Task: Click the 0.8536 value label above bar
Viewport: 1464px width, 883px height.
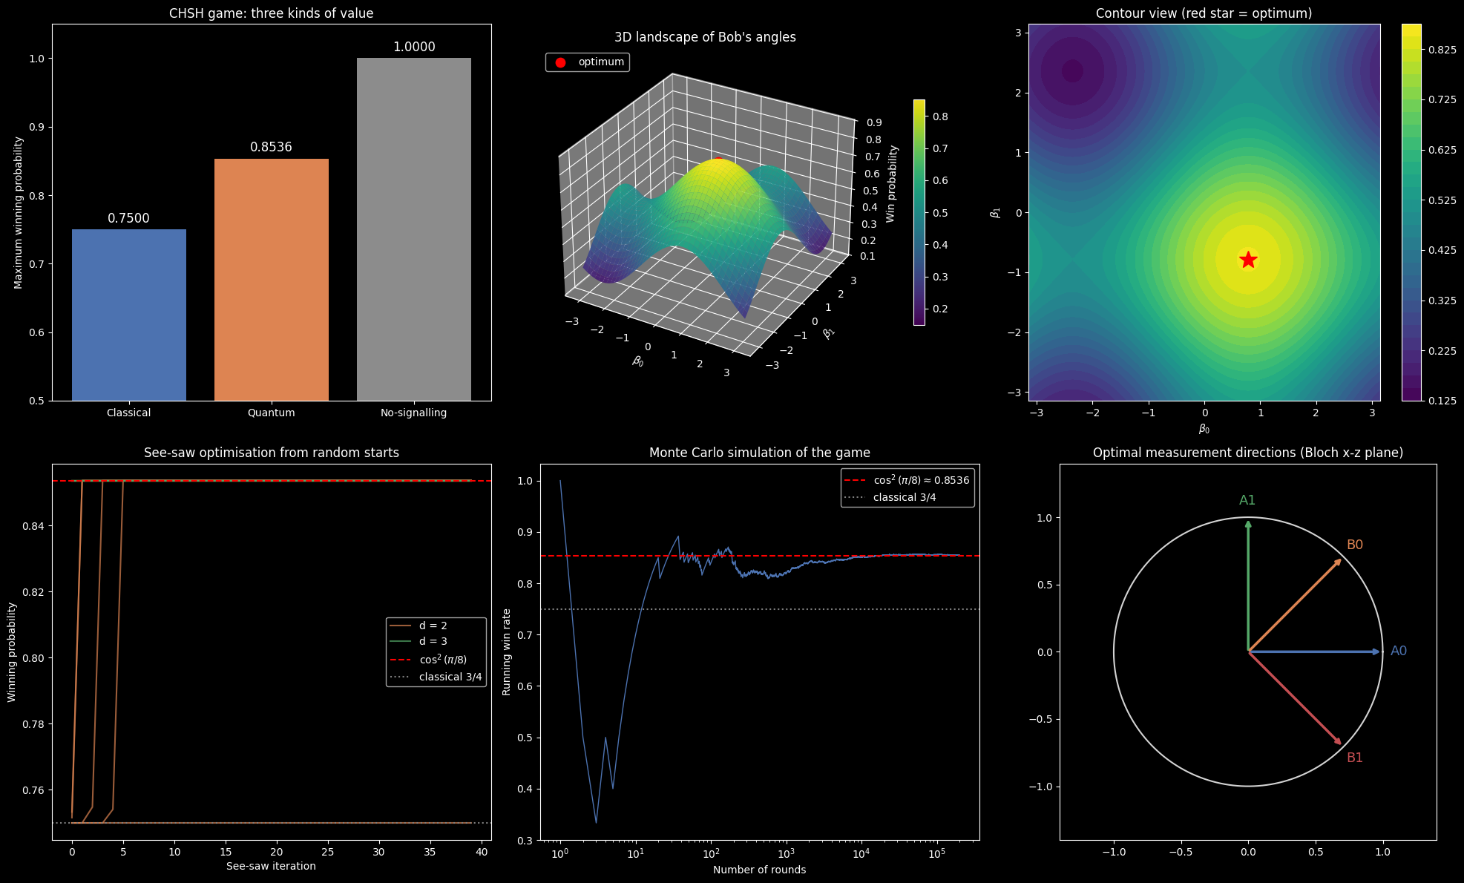Action: [x=272, y=147]
